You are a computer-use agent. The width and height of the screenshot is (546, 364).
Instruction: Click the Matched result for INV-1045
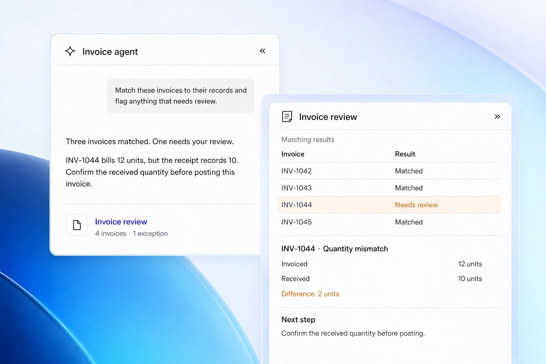click(409, 222)
